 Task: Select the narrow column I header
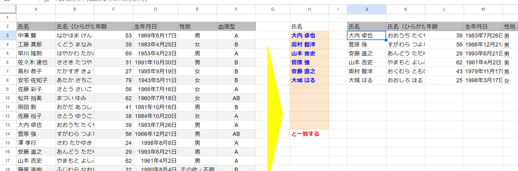338,9
